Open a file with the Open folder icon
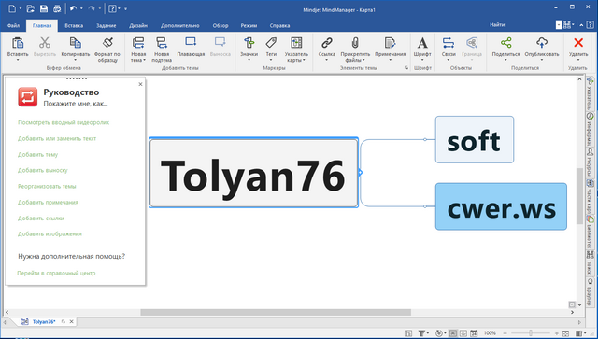Image resolution: width=598 pixels, height=339 pixels. click(31, 8)
